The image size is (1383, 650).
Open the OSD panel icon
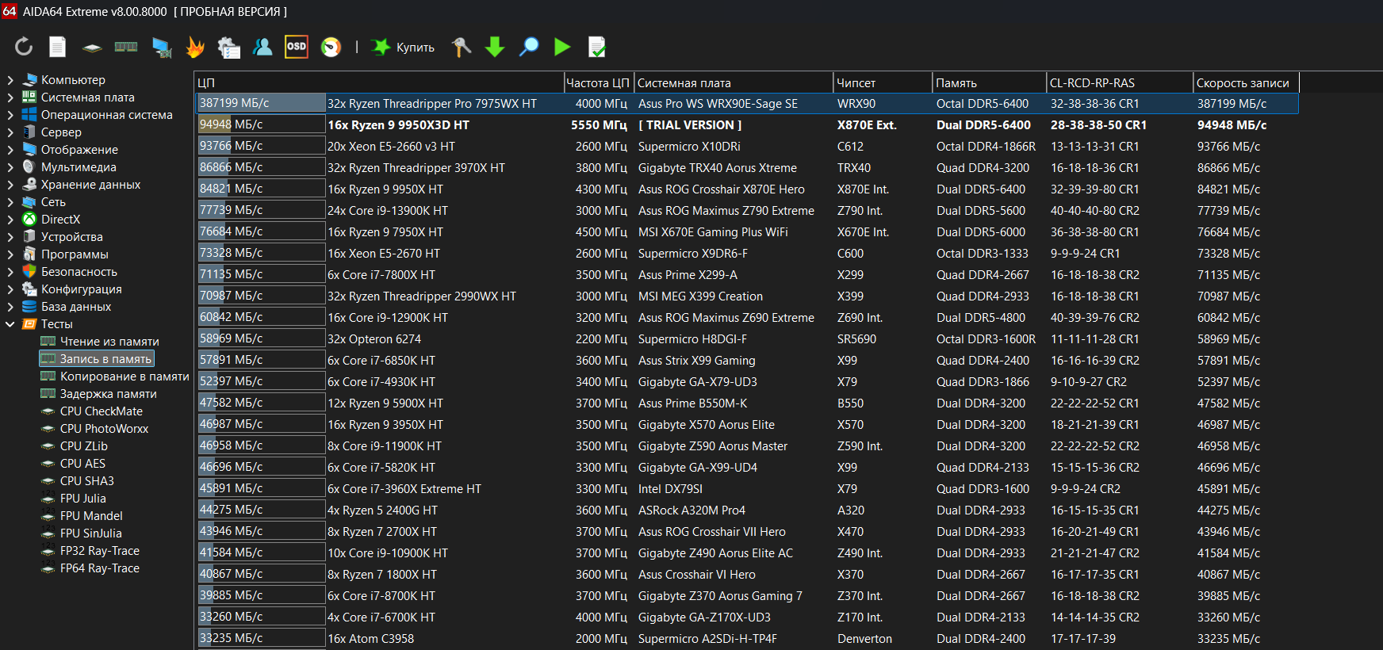pos(297,47)
